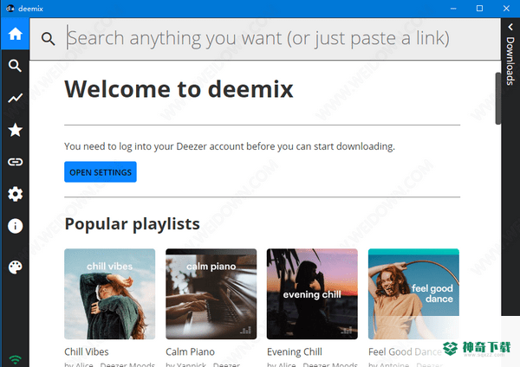The width and height of the screenshot is (520, 367).
Task: Click the vertical Downloads tab label
Action: [x=510, y=61]
